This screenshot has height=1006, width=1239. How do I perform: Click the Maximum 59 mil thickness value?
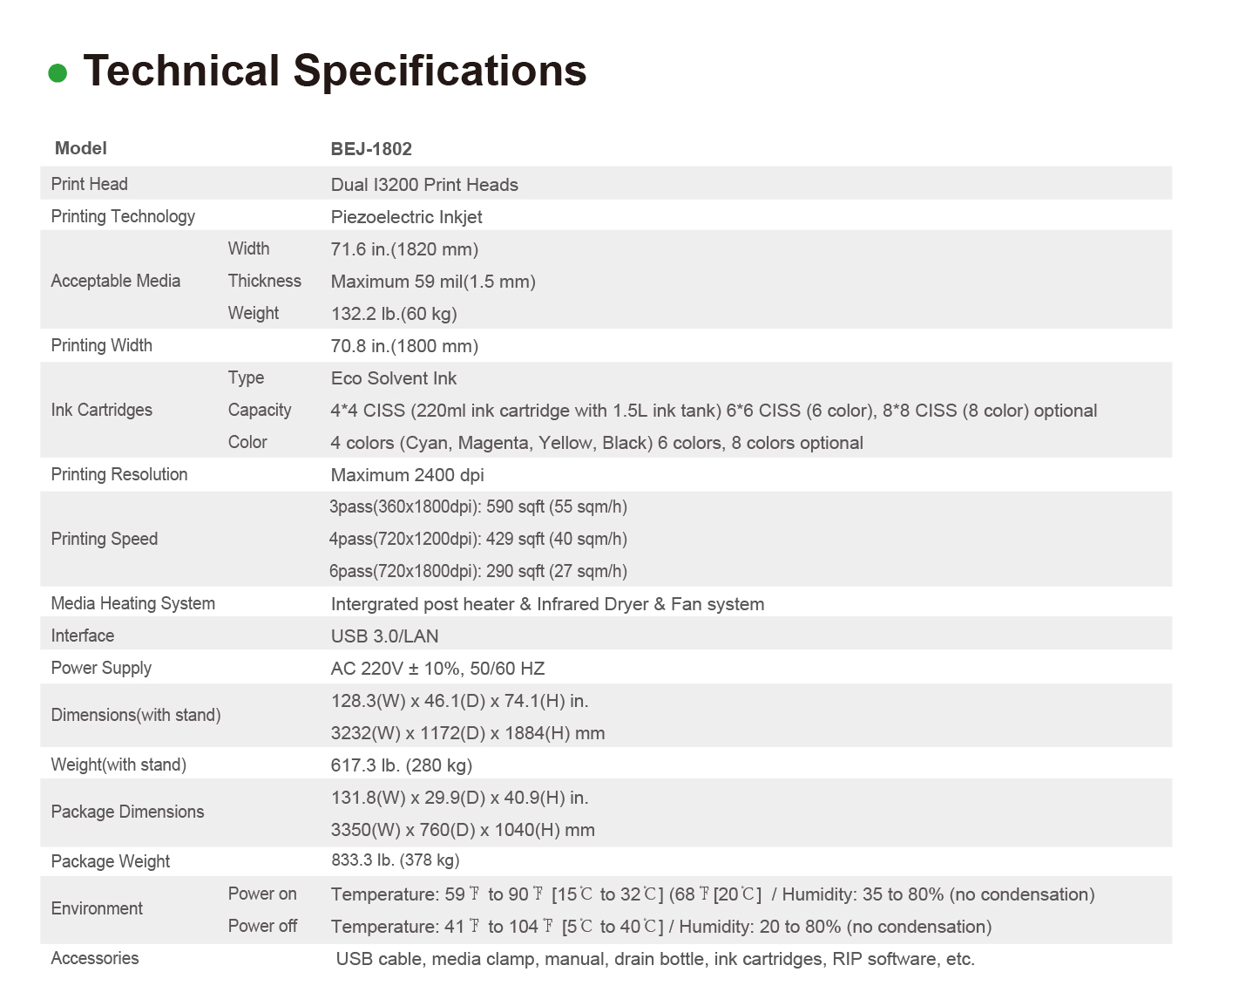coord(433,282)
